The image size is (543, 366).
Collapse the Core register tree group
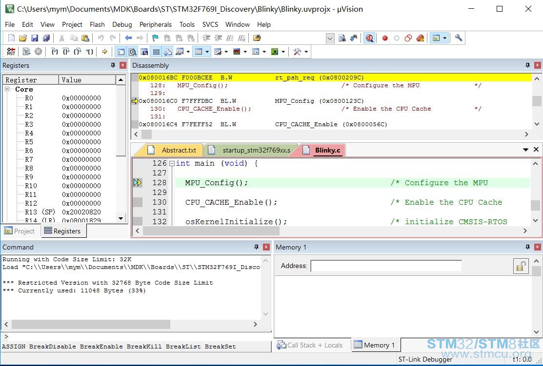(x=7, y=89)
